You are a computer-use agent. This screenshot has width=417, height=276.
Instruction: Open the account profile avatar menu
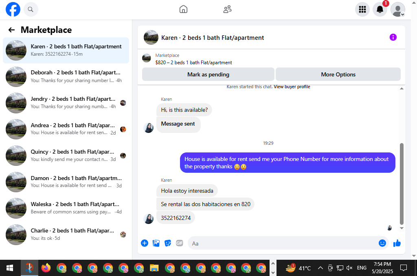397,10
